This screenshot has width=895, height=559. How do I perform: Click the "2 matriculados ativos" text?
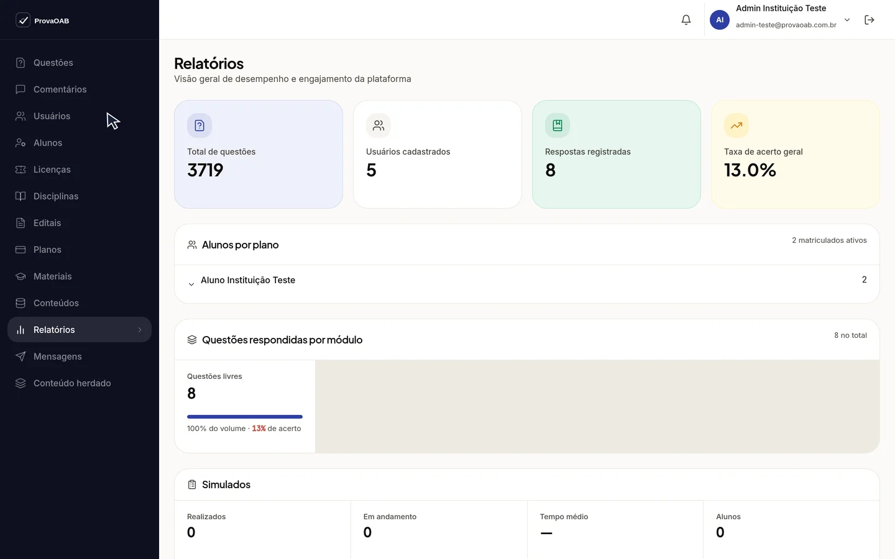[829, 240]
